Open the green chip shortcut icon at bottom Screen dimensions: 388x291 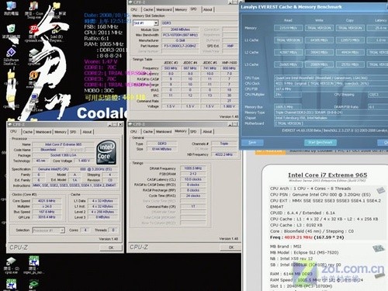[34, 285]
